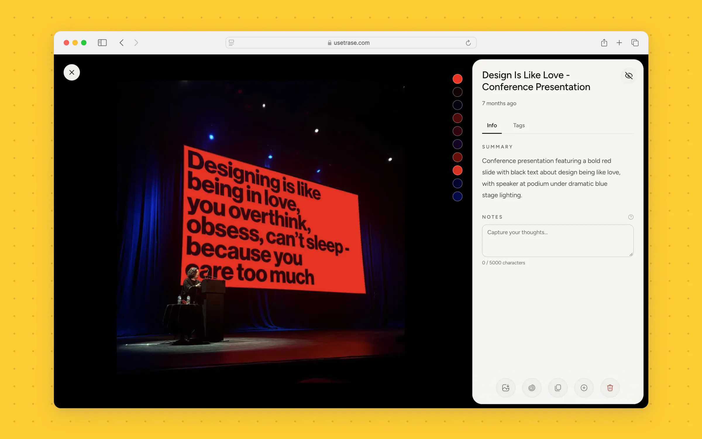The height and width of the screenshot is (439, 702).
Task: Go back with the browser arrow
Action: (x=122, y=43)
